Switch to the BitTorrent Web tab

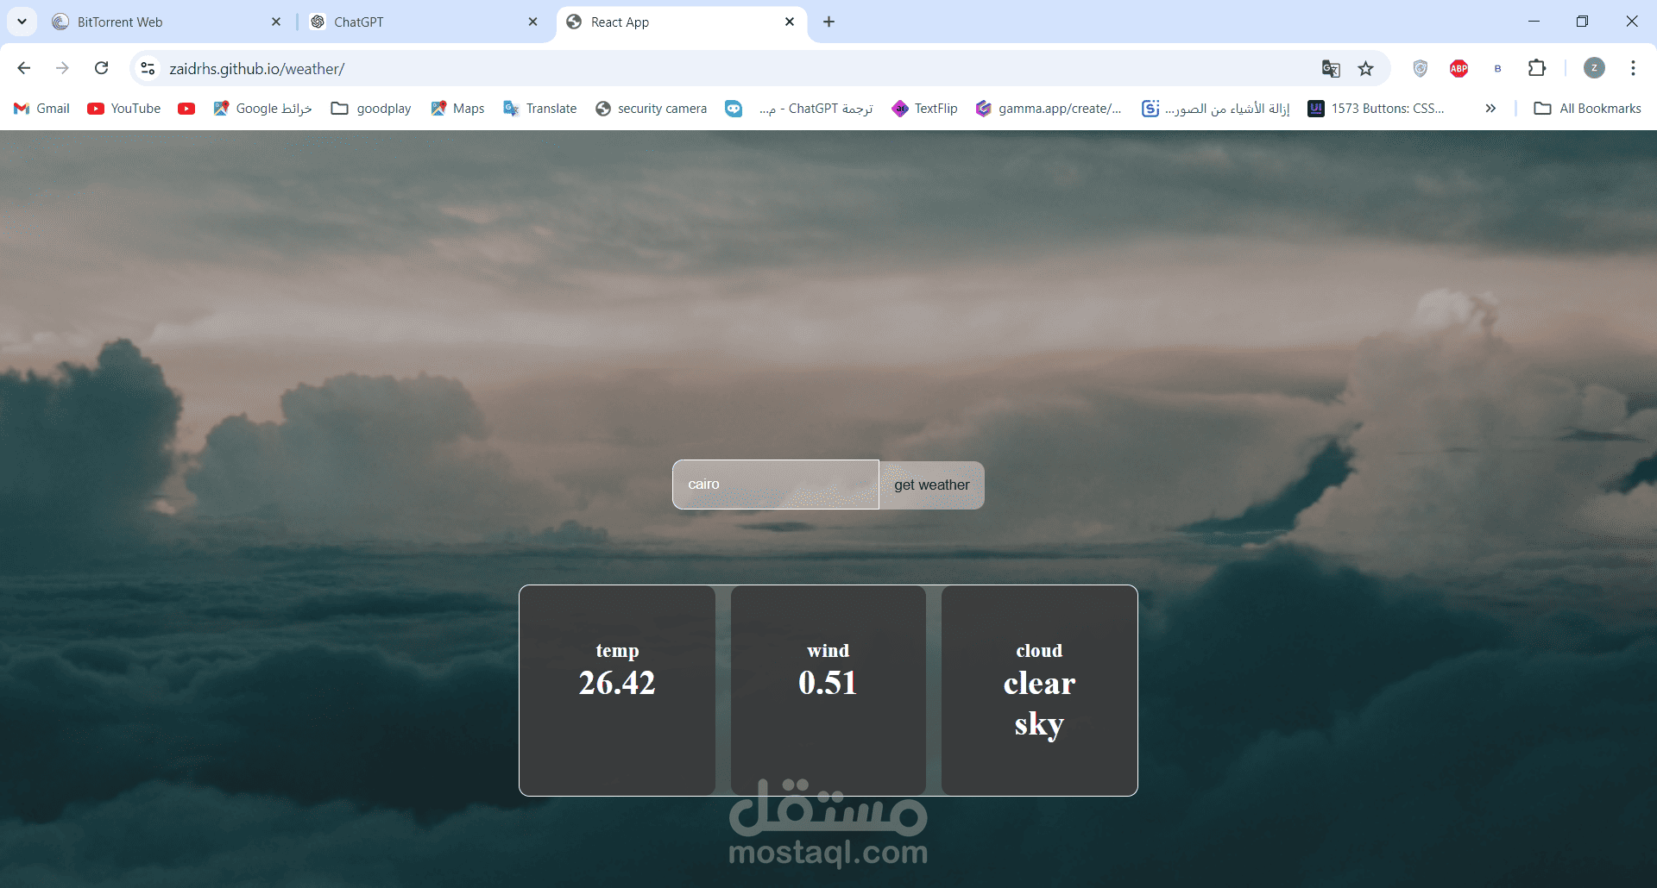(x=167, y=22)
